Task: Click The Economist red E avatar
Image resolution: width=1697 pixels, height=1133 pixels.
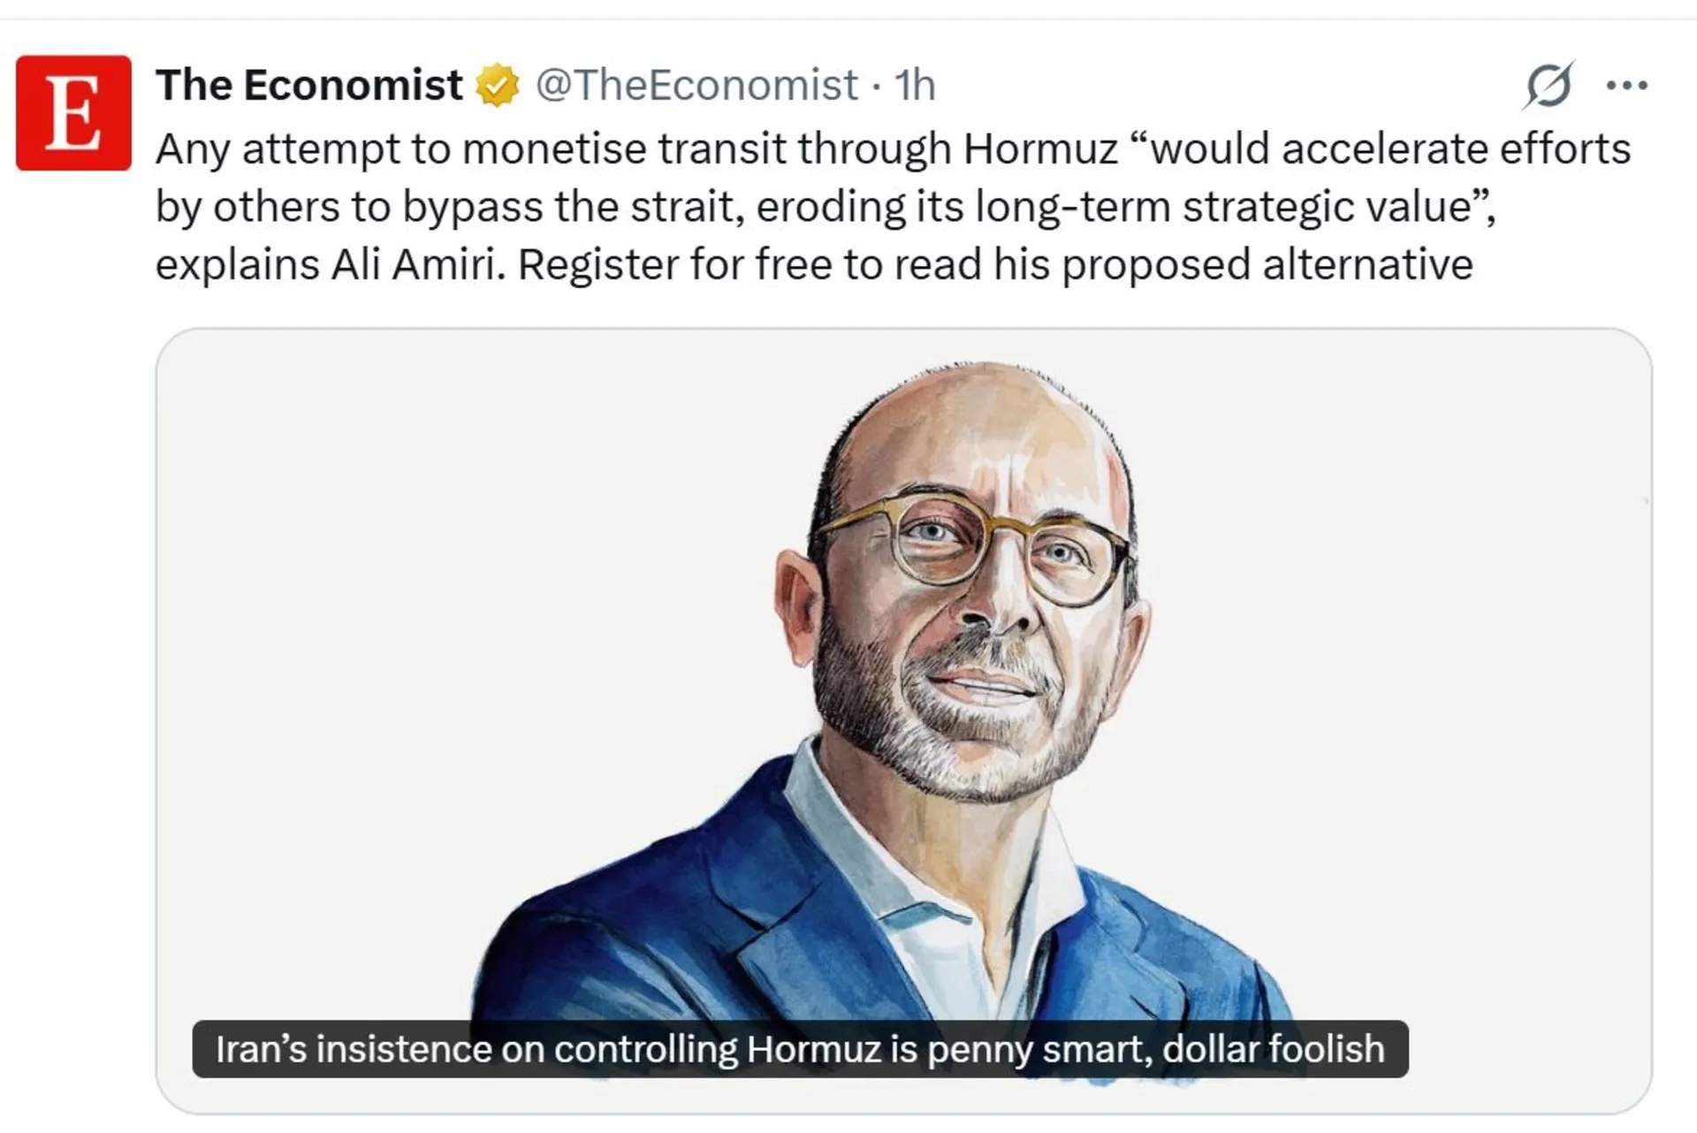Action: click(x=73, y=112)
